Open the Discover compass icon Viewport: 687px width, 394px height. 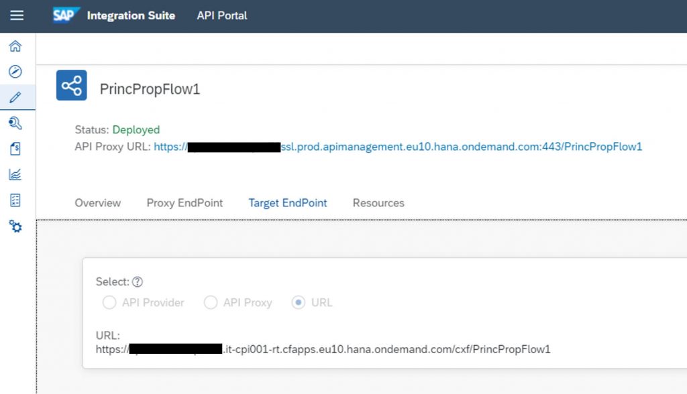pos(15,71)
